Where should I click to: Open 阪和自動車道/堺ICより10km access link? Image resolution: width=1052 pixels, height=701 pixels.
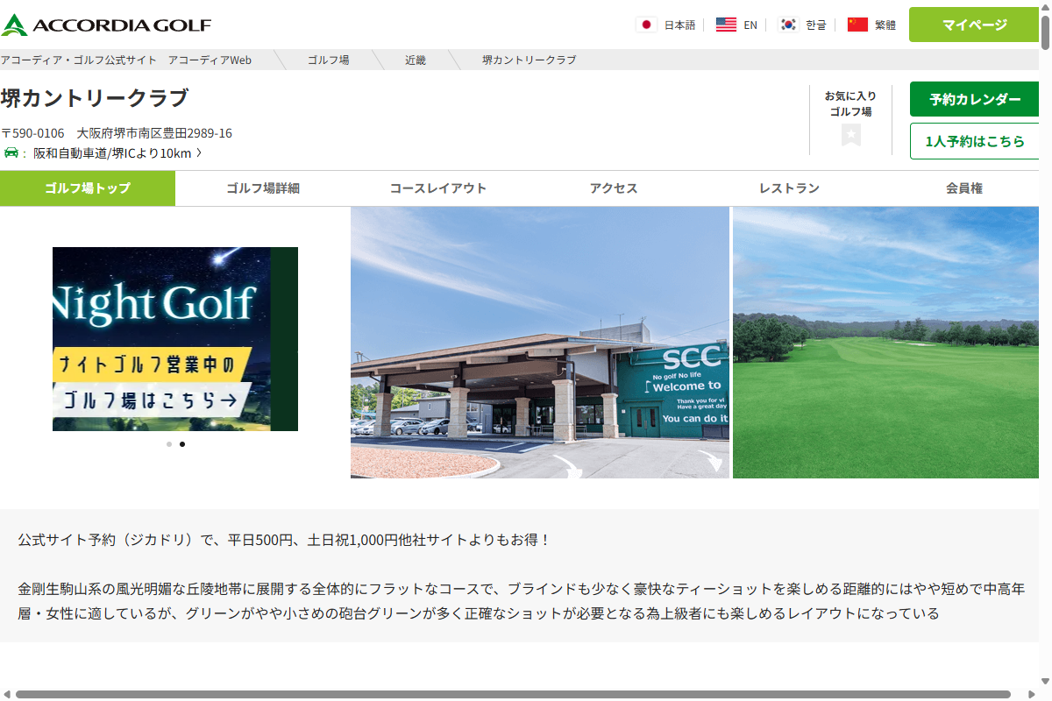tap(112, 153)
